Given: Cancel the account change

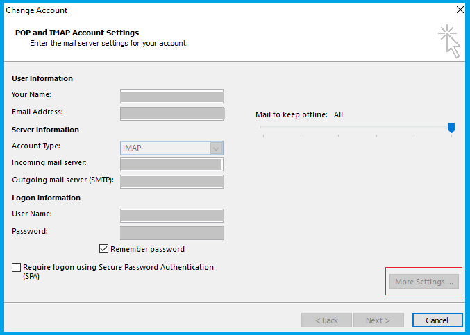Looking at the screenshot, I should (437, 320).
